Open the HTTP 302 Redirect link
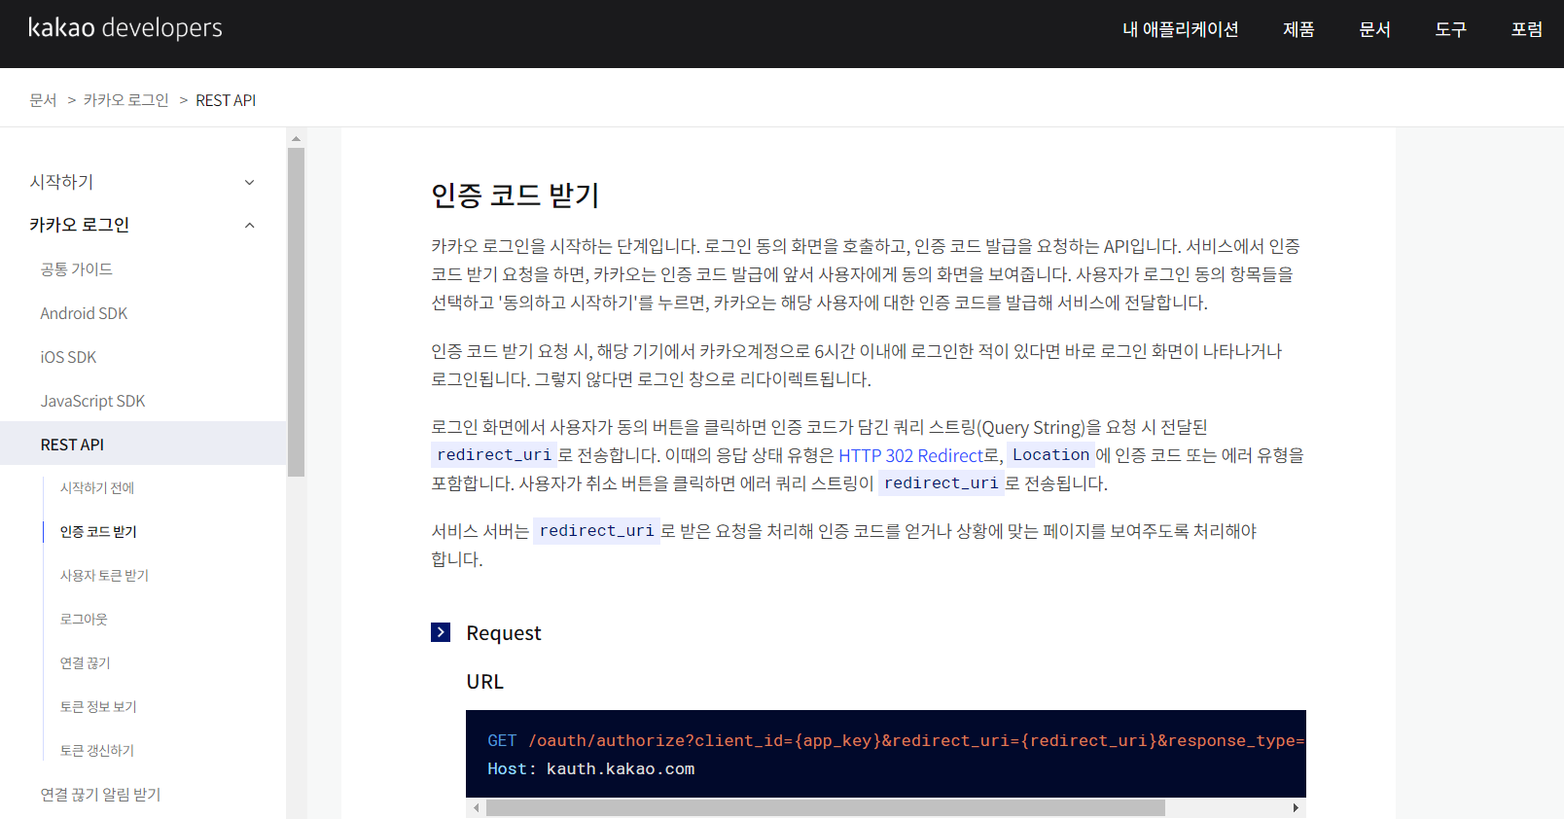Viewport: 1564px width, 819px height. point(910,455)
